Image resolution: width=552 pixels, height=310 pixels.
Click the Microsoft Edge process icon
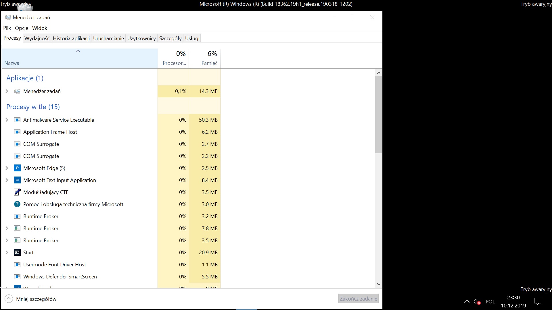pyautogui.click(x=17, y=168)
